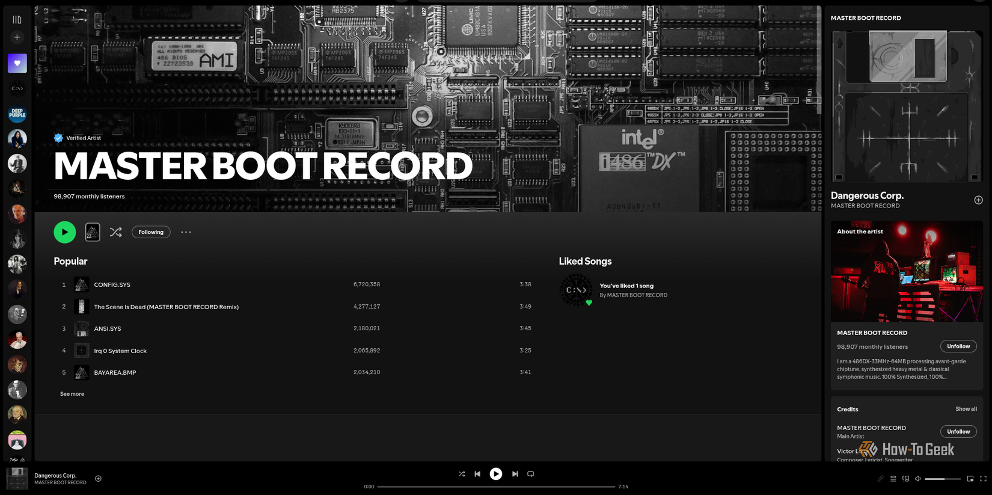Click the Liked Songs section heading
992x495 pixels.
(585, 261)
